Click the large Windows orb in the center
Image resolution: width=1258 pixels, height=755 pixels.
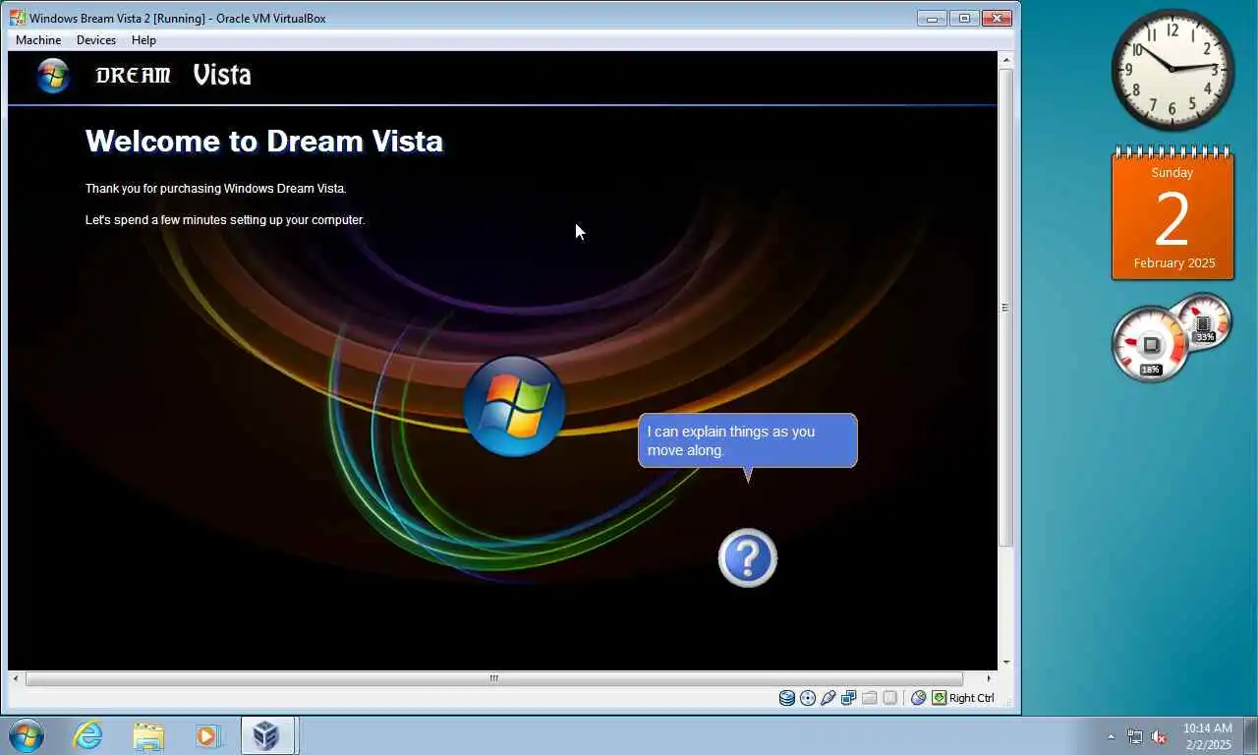pyautogui.click(x=514, y=406)
